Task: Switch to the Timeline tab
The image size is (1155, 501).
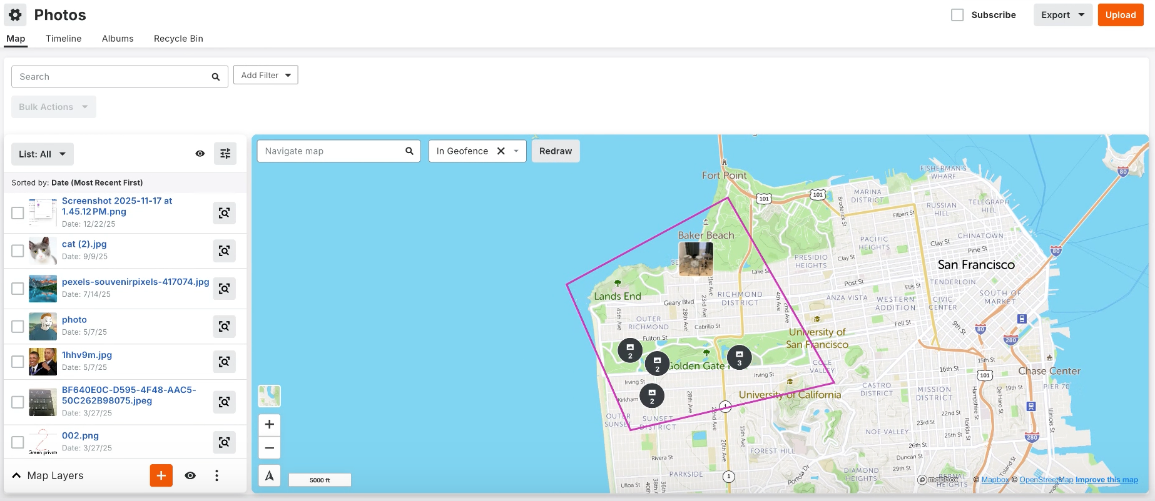Action: [64, 39]
